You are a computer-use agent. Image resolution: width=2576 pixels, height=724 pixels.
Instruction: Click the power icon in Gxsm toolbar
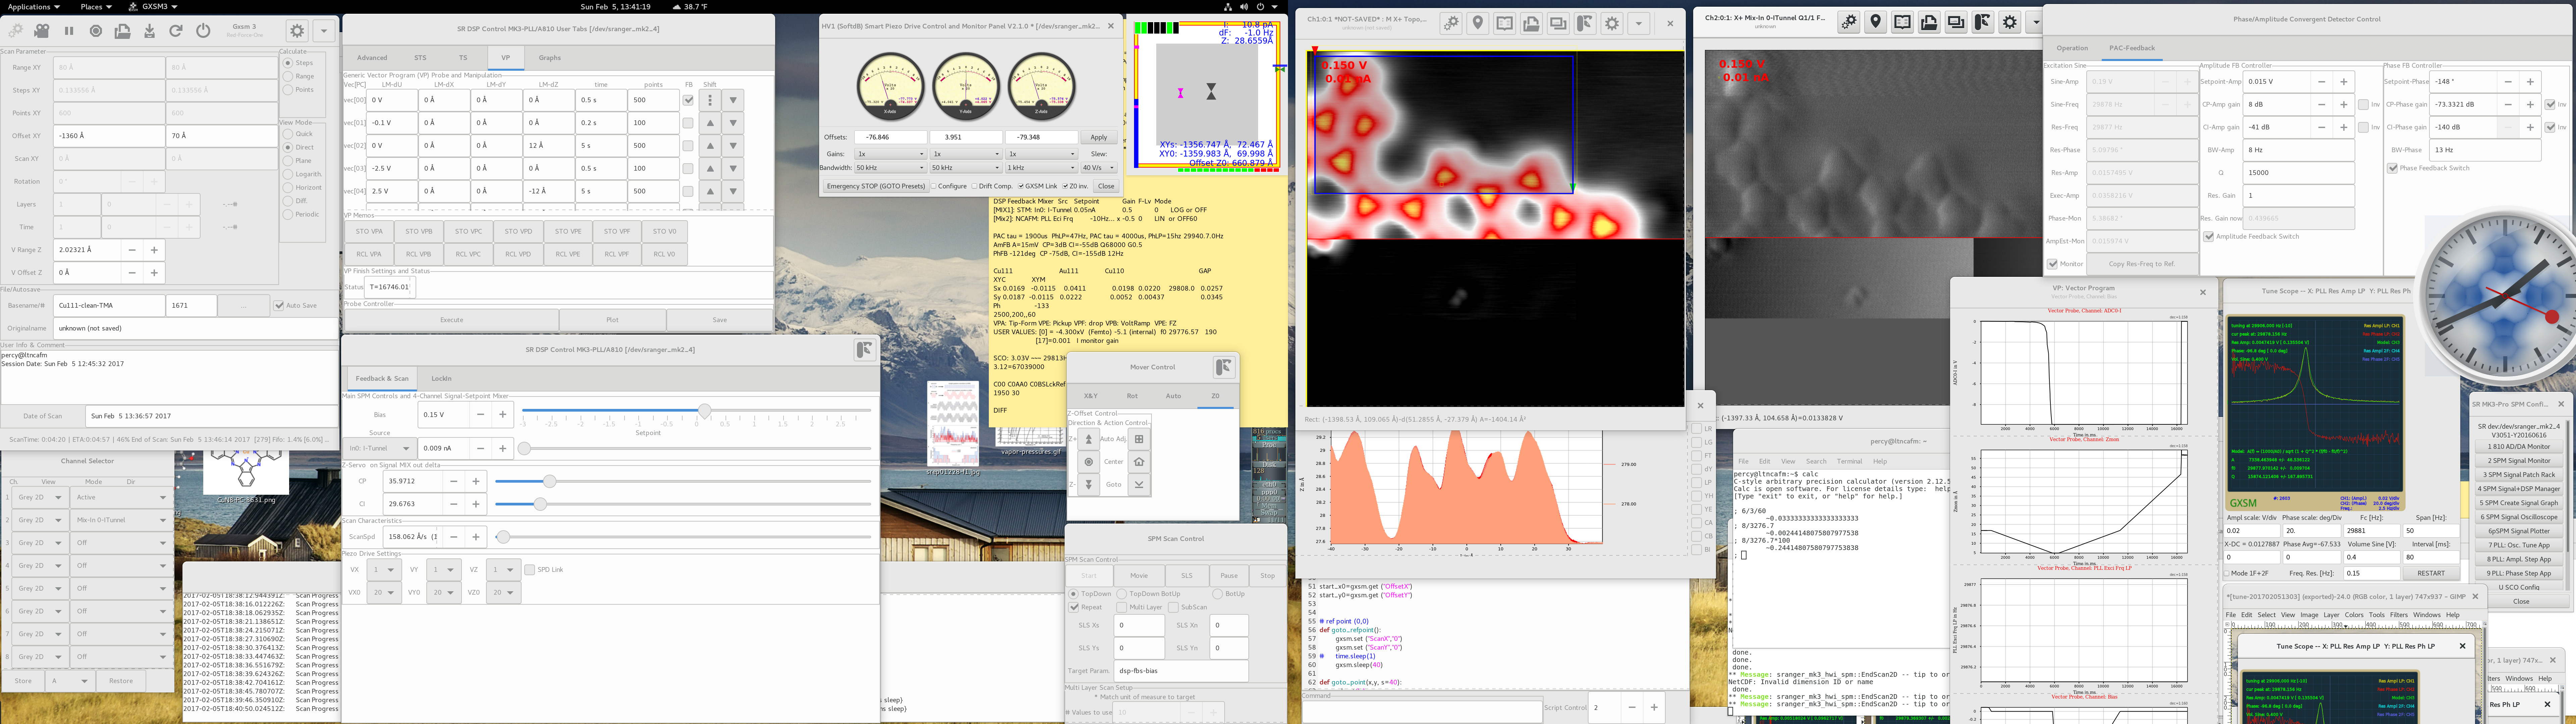203,31
